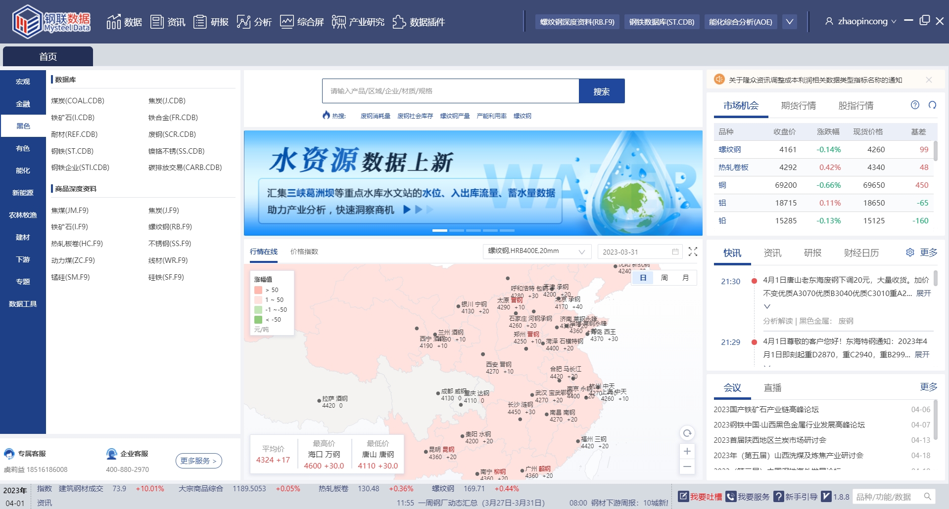949x509 pixels.
Task: Open the 资讯 news icon in top bar
Action: 157,22
